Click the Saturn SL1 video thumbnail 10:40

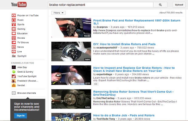(x=71, y=28)
